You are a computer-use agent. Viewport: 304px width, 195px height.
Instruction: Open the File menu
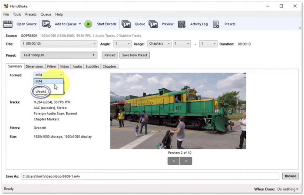point(6,14)
